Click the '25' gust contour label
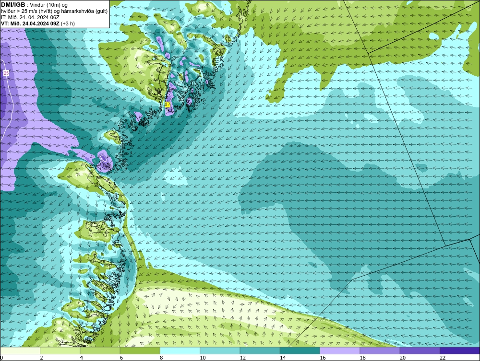 [6, 73]
